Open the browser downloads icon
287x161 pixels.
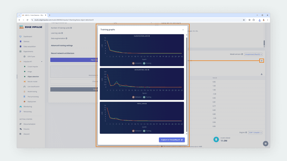click(260, 20)
